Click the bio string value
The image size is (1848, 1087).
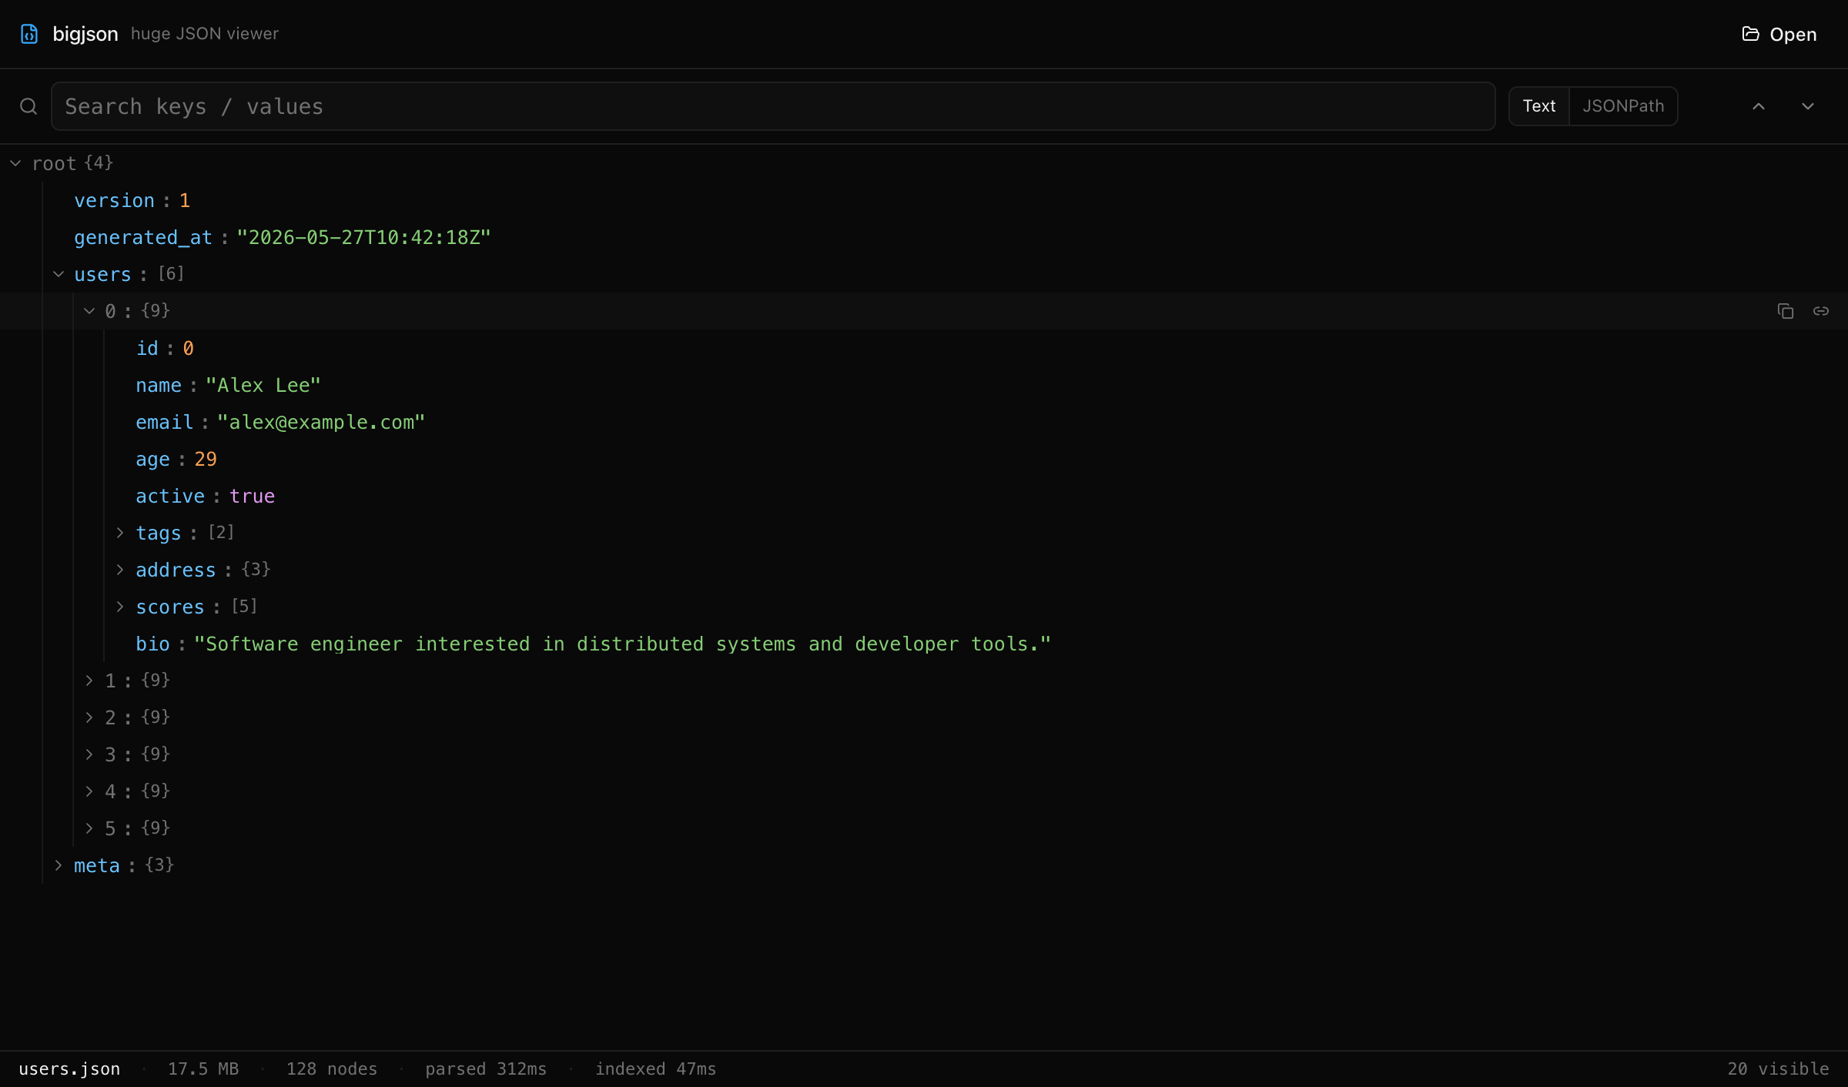(622, 644)
